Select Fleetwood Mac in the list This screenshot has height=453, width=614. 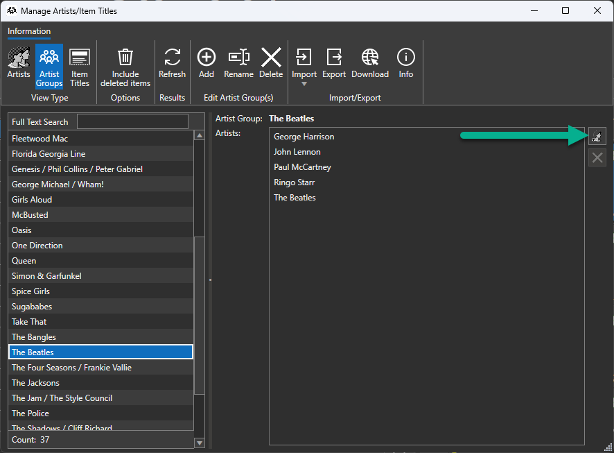pyautogui.click(x=100, y=138)
